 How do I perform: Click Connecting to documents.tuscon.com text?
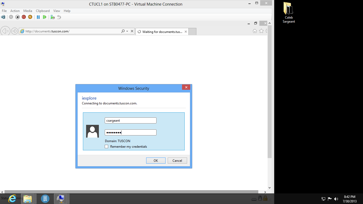[x=109, y=103]
